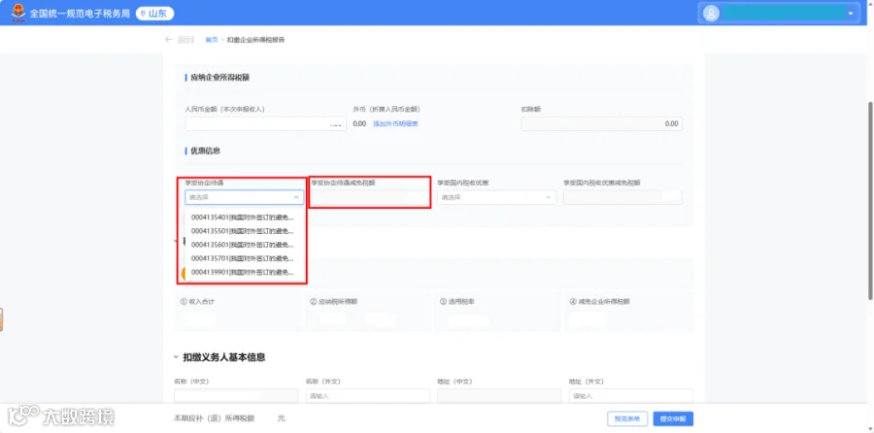Click the 名称(中文) field

(x=236, y=396)
